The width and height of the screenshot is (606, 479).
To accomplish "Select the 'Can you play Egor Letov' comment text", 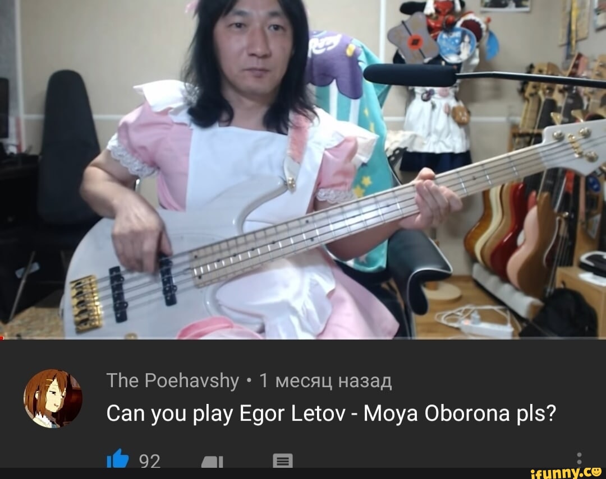I will (x=331, y=413).
